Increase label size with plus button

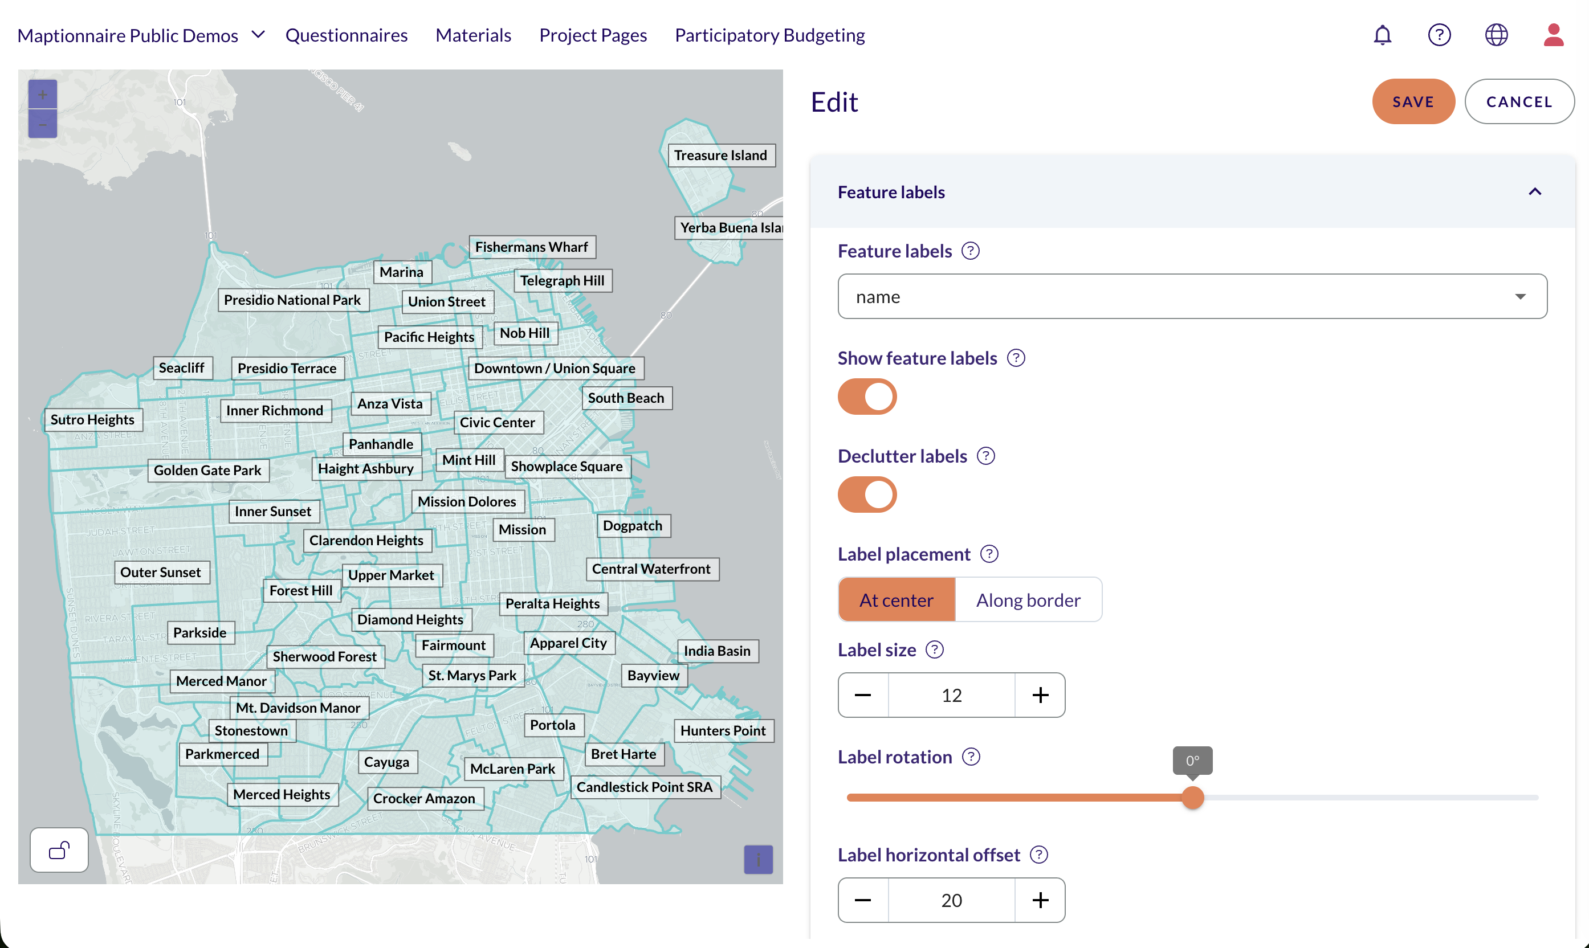click(x=1040, y=695)
